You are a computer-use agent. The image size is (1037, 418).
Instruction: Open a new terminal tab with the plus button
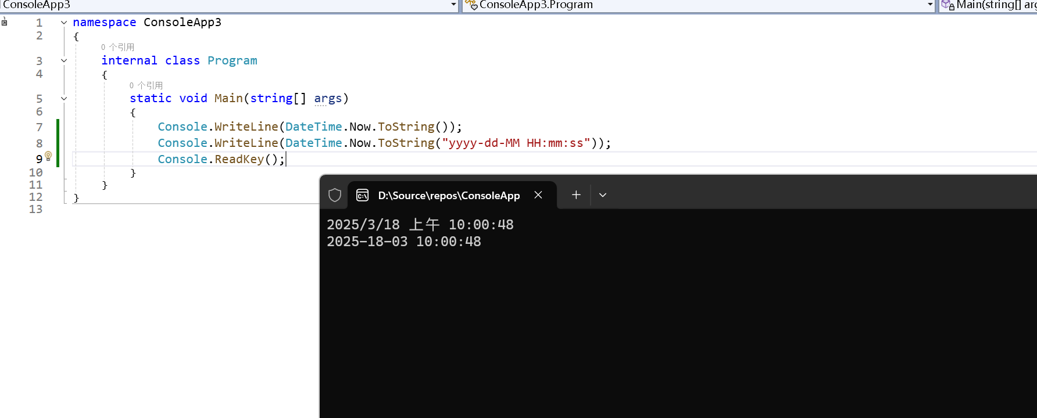tap(576, 195)
